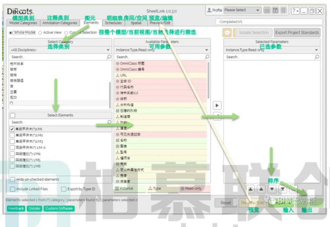Switch to Annotation Categories tab
Screen dimensions: 330x227
point(60,23)
